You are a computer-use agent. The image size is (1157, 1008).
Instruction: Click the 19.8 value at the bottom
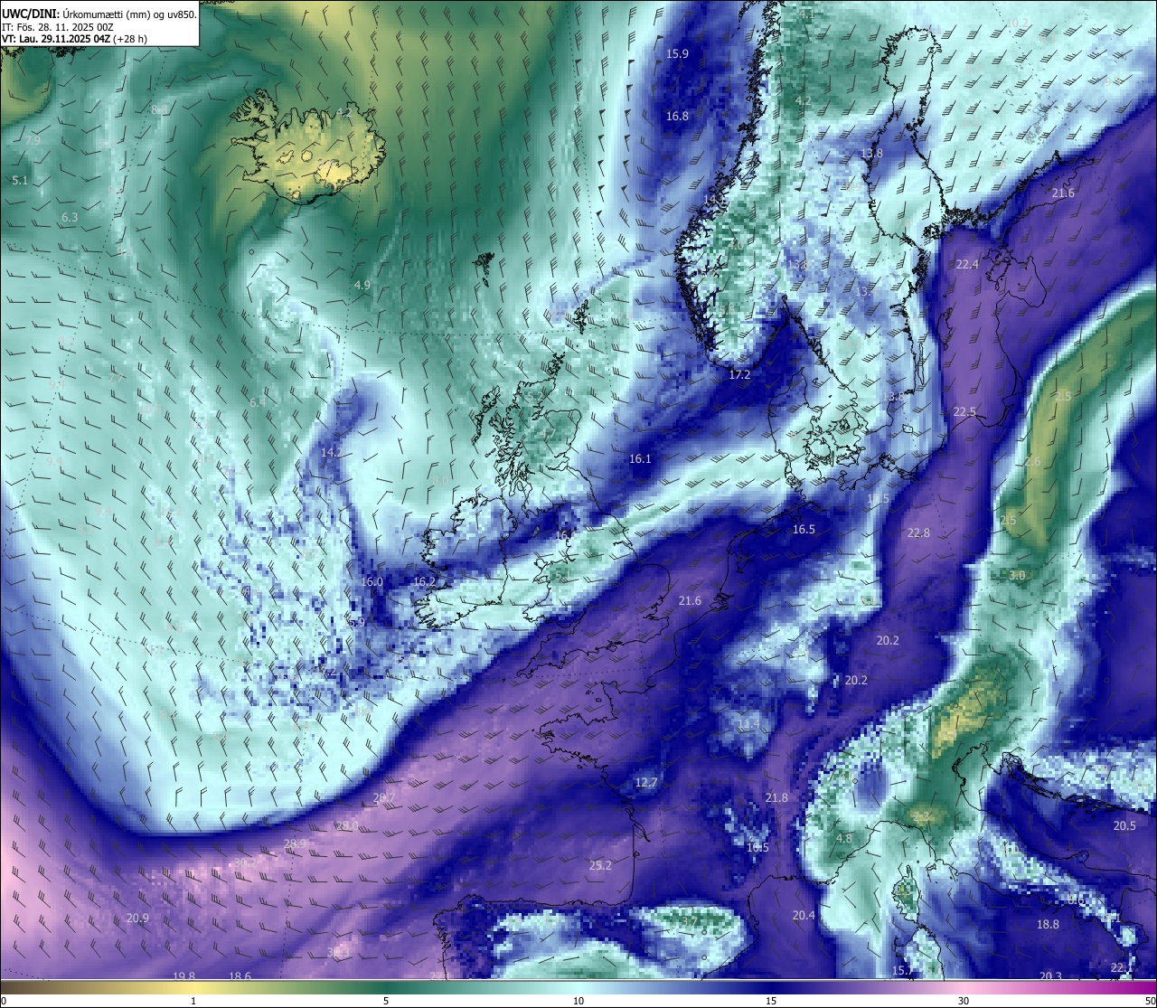point(183,976)
